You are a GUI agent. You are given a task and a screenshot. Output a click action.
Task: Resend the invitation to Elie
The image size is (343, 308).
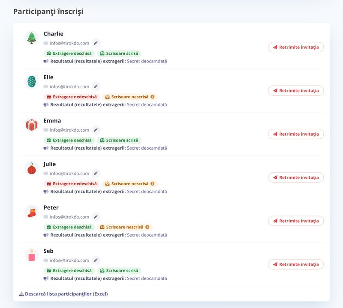coord(296,91)
